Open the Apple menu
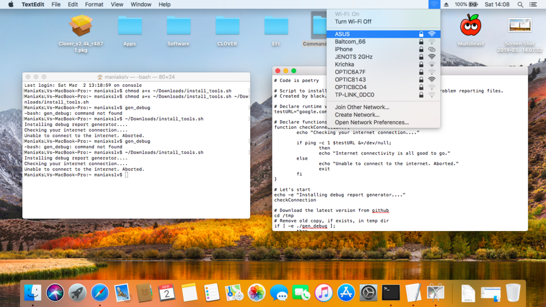Image resolution: width=546 pixels, height=307 pixels. (10, 4)
